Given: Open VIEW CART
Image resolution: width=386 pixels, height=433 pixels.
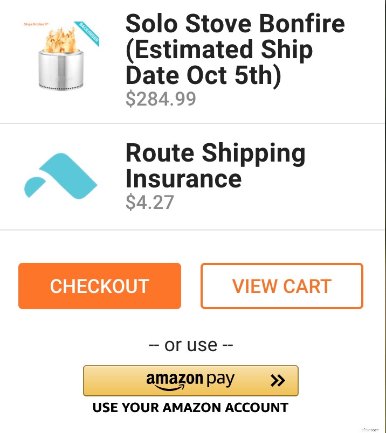Looking at the screenshot, I should pyautogui.click(x=282, y=286).
